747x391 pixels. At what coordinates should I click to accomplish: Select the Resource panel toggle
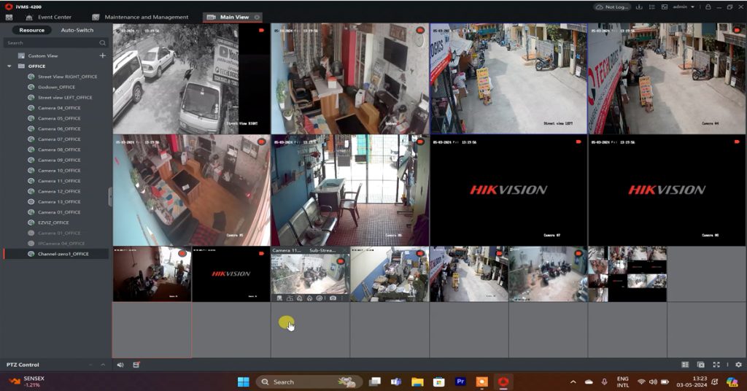click(32, 30)
